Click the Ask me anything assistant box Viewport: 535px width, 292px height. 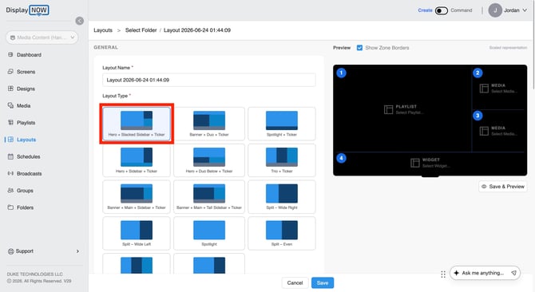click(485, 273)
